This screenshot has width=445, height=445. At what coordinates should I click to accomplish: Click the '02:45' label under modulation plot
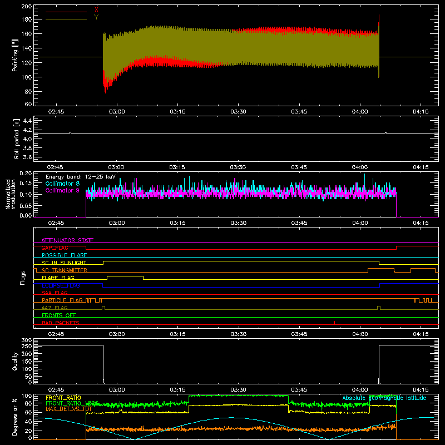pyautogui.click(x=56, y=223)
